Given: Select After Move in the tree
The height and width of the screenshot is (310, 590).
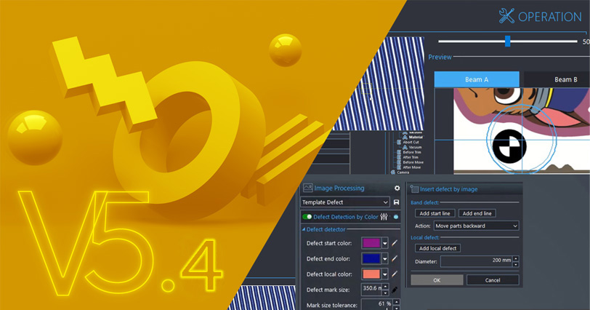Looking at the screenshot, I should click(x=412, y=167).
